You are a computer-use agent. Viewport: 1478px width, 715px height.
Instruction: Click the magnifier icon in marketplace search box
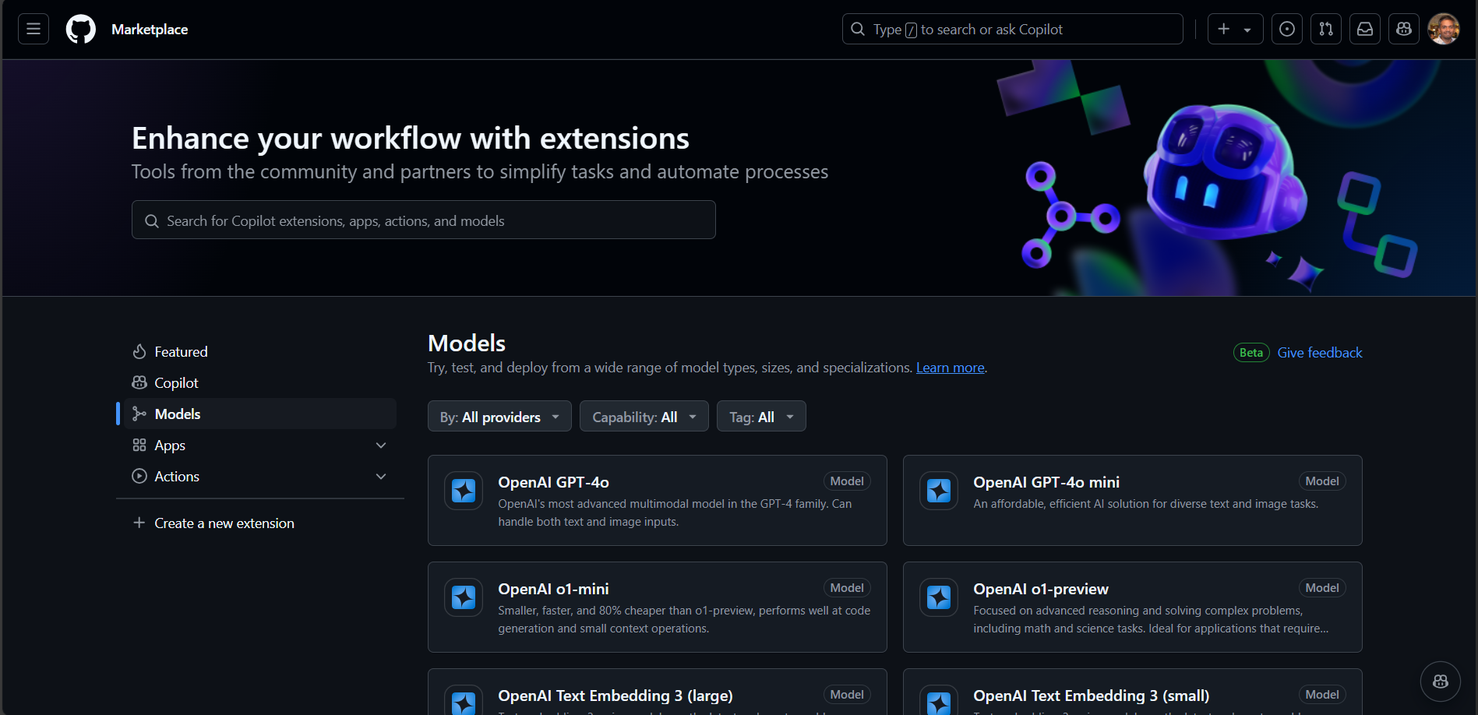(152, 221)
